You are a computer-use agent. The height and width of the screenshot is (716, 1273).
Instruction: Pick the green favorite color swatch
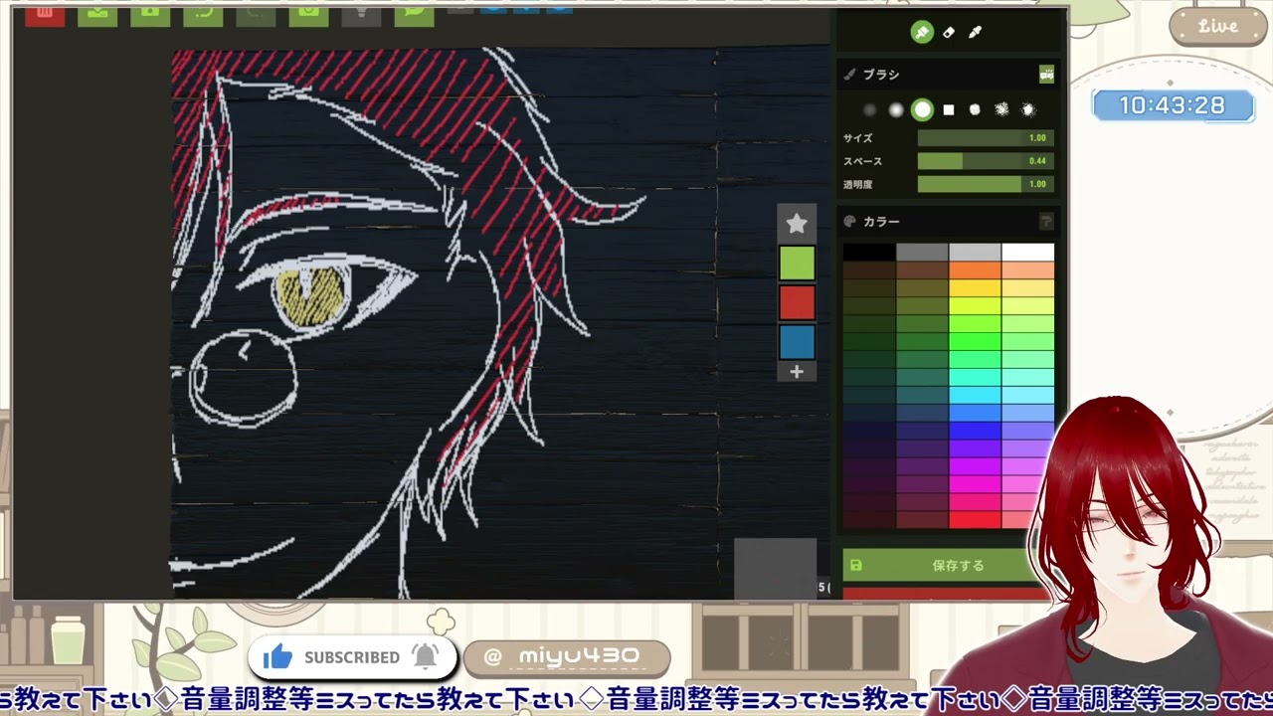tap(797, 264)
